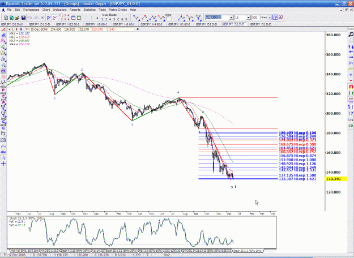Screen dimensions: 354x258
Task: Toggle wave band 2
Action: click(x=103, y=19)
